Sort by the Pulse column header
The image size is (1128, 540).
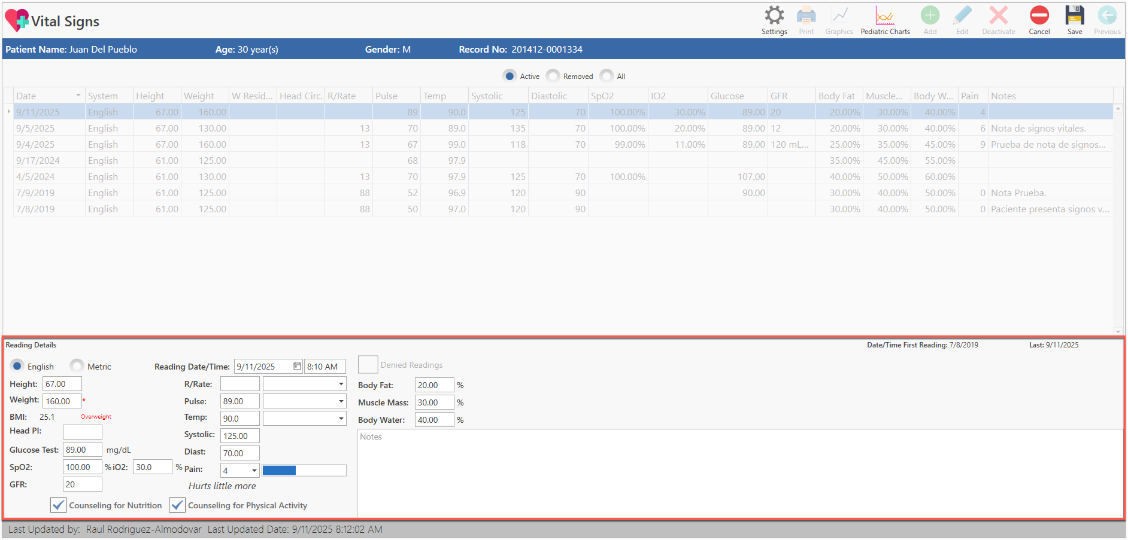point(396,96)
